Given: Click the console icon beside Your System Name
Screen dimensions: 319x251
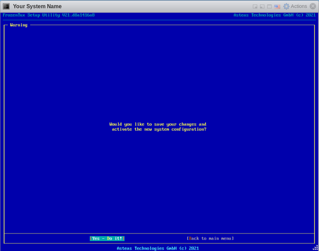Looking at the screenshot, I should coord(6,6).
